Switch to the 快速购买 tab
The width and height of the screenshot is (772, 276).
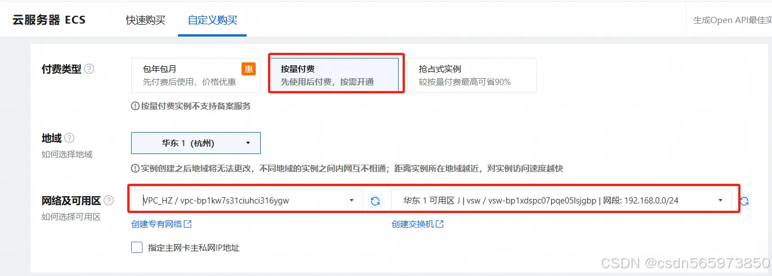click(146, 20)
